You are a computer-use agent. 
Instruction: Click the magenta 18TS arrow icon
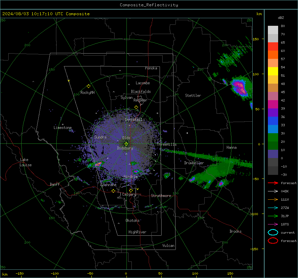tap(273, 224)
